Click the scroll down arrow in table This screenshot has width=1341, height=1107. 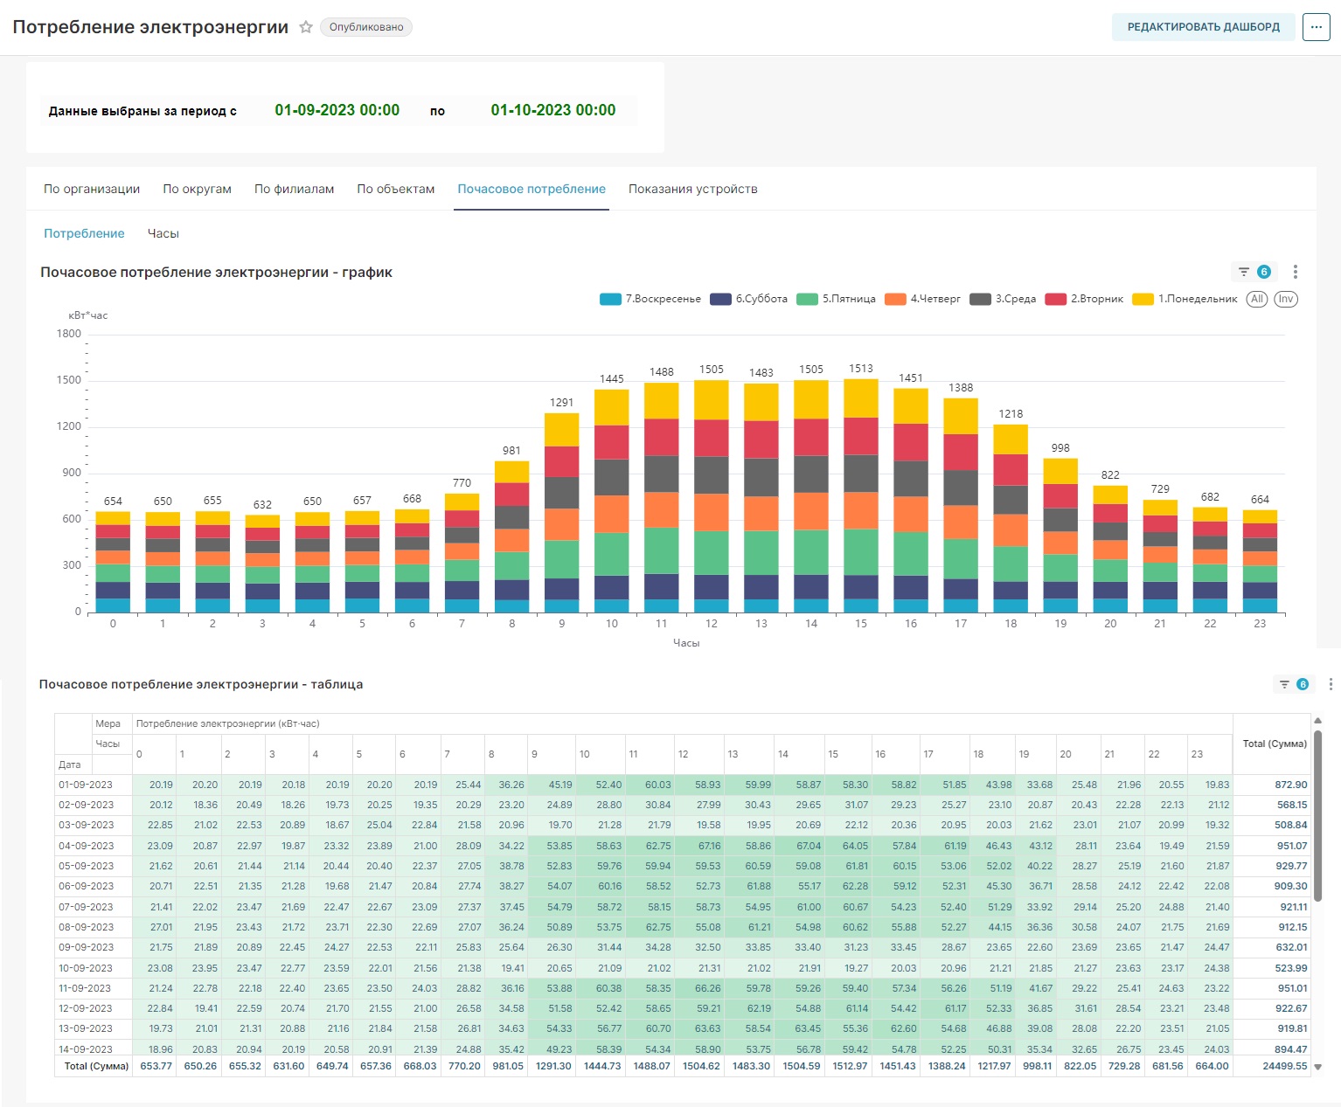(x=1317, y=1067)
